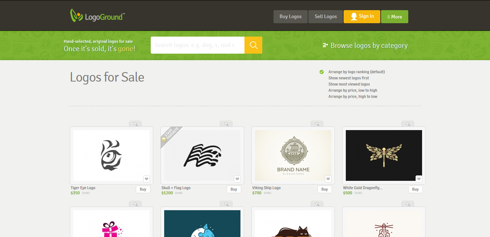The height and width of the screenshot is (237, 490).
Task: Click the Logos for Sale heading
Action: (x=107, y=77)
